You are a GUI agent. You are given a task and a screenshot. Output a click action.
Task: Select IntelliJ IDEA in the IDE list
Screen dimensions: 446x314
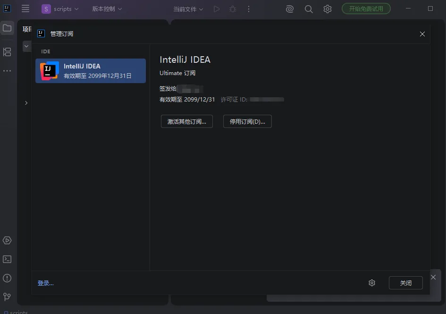[91, 71]
